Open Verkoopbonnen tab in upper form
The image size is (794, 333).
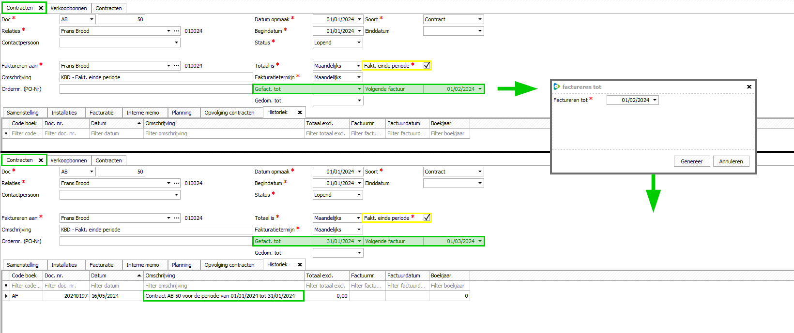click(69, 8)
